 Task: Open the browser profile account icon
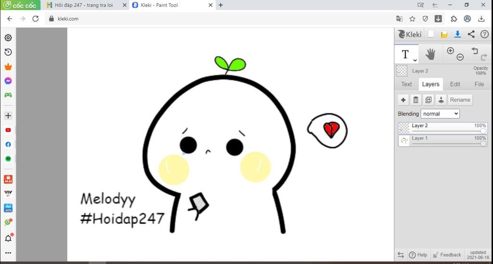467,19
